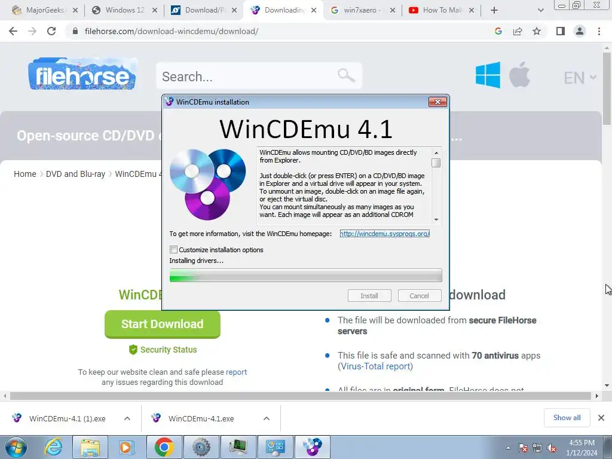Click Cancel in the WinCDEmu installer
This screenshot has width=612, height=459.
(419, 296)
